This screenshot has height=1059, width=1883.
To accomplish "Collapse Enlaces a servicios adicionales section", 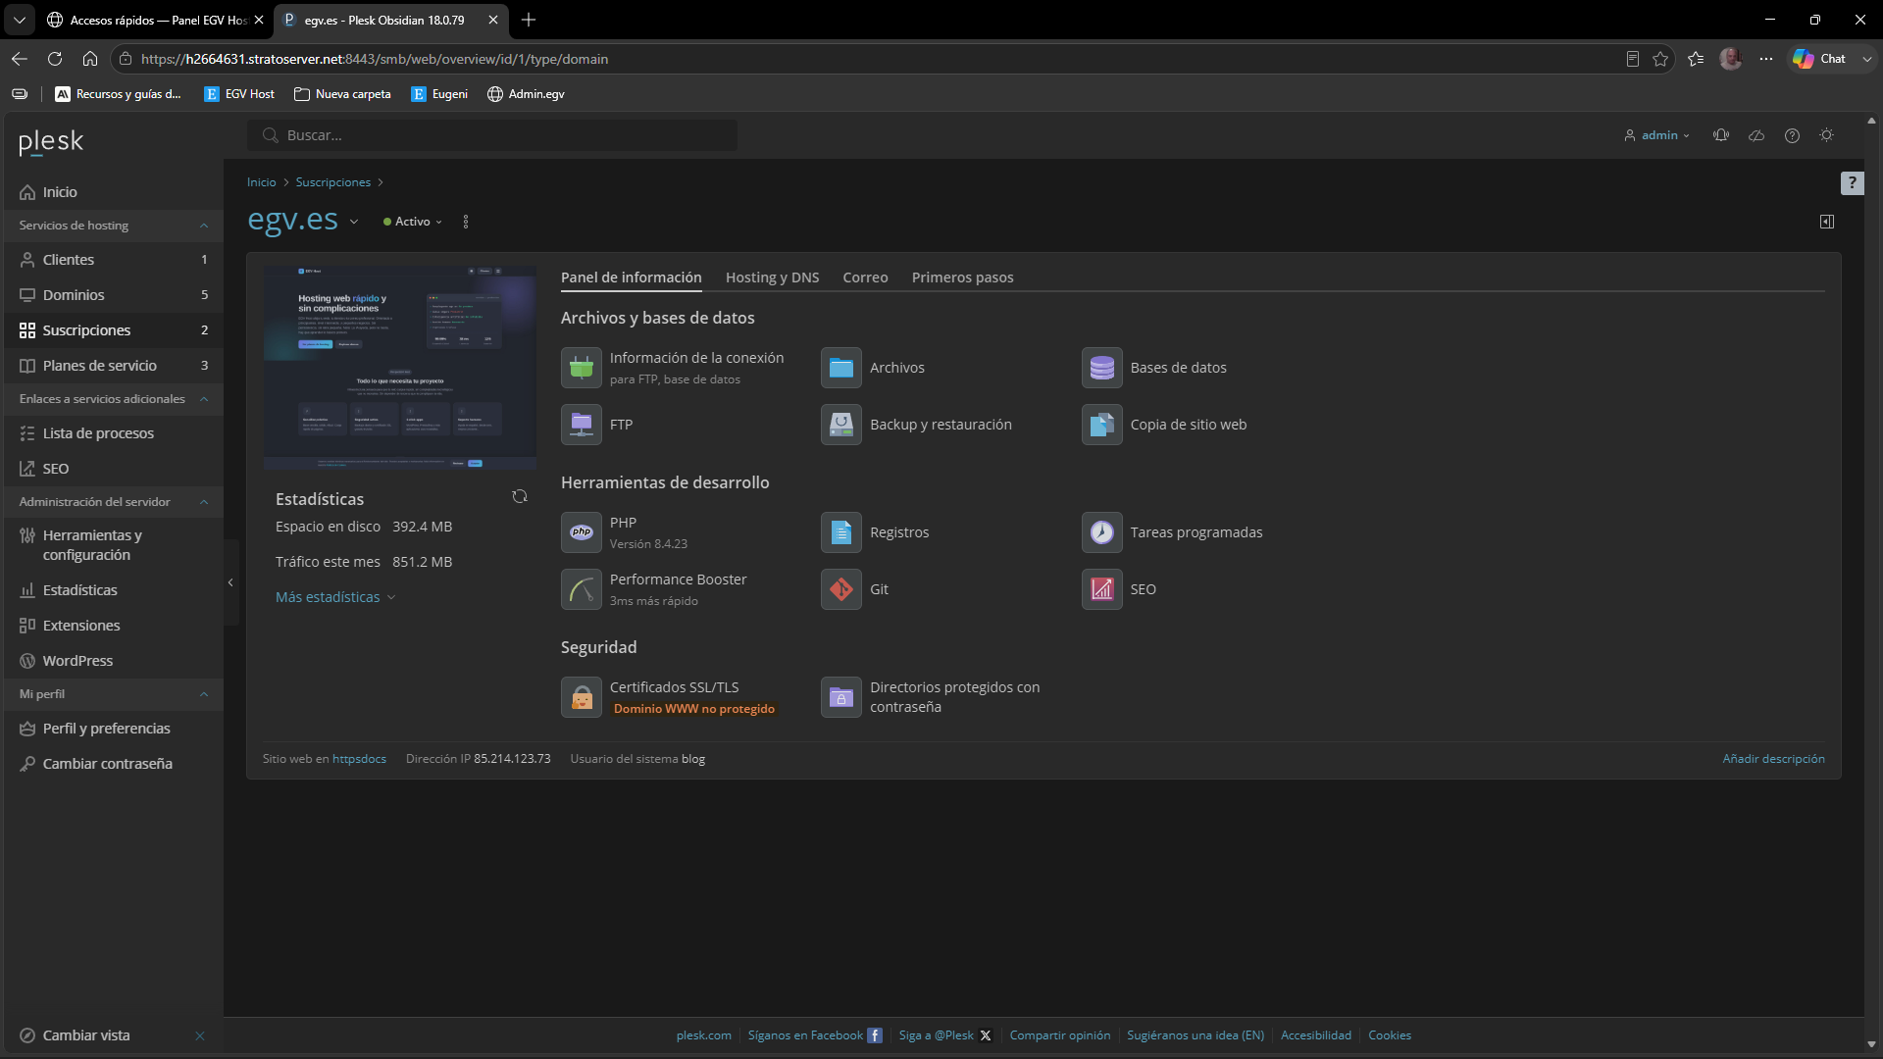I will (204, 399).
